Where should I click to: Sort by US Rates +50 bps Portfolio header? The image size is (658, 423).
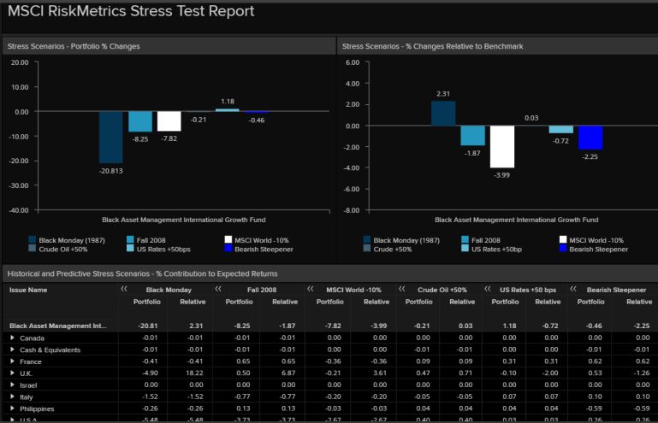[505, 302]
